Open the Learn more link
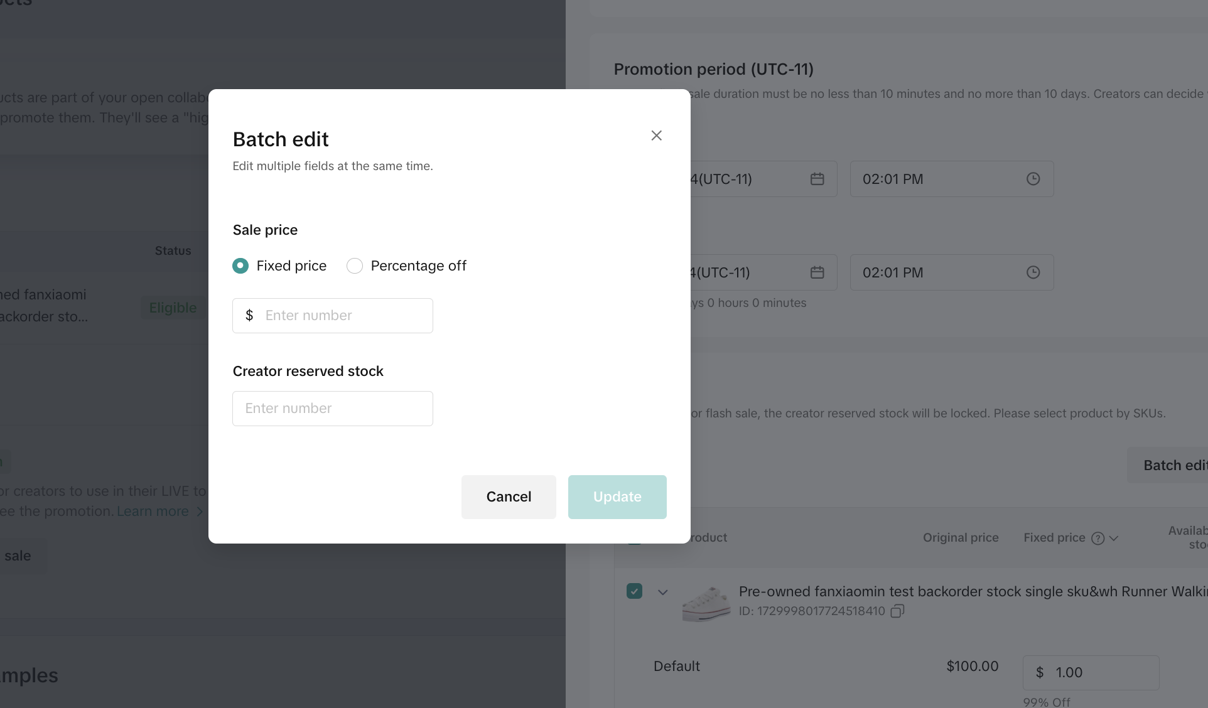 click(x=153, y=512)
